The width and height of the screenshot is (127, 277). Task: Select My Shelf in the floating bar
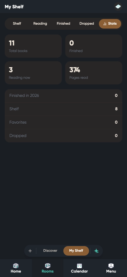(76, 251)
